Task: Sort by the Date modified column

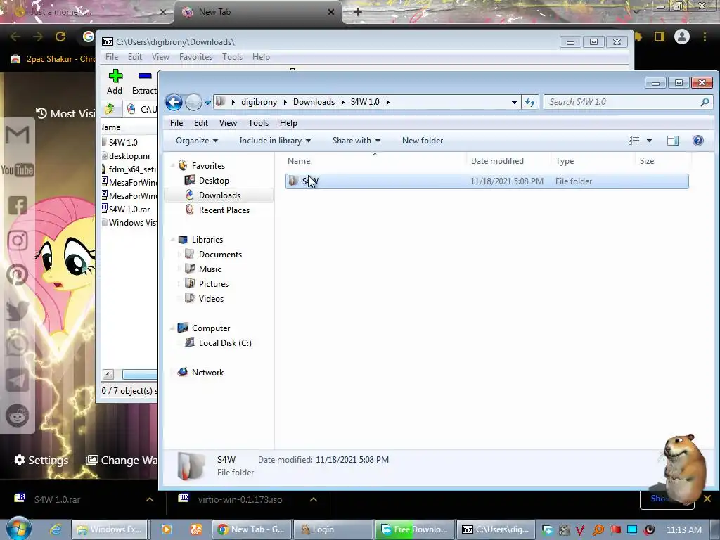Action: click(x=508, y=161)
